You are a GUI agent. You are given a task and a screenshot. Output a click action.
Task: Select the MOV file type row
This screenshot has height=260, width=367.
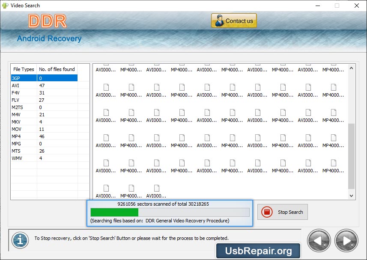(44, 129)
